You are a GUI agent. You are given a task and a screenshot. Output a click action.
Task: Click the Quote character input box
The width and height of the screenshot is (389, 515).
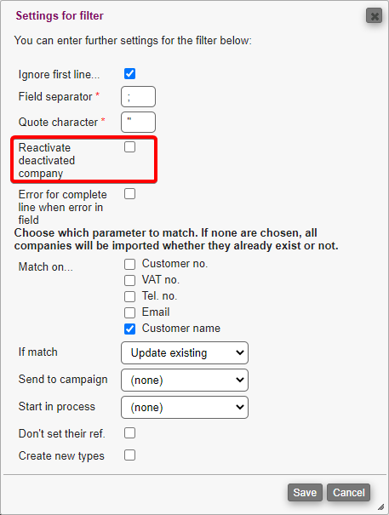pyautogui.click(x=138, y=123)
